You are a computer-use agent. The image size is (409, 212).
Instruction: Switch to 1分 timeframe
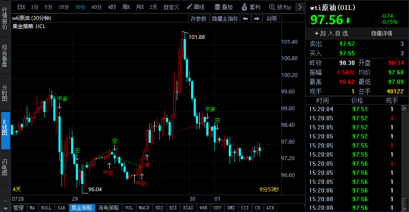[x=35, y=7]
